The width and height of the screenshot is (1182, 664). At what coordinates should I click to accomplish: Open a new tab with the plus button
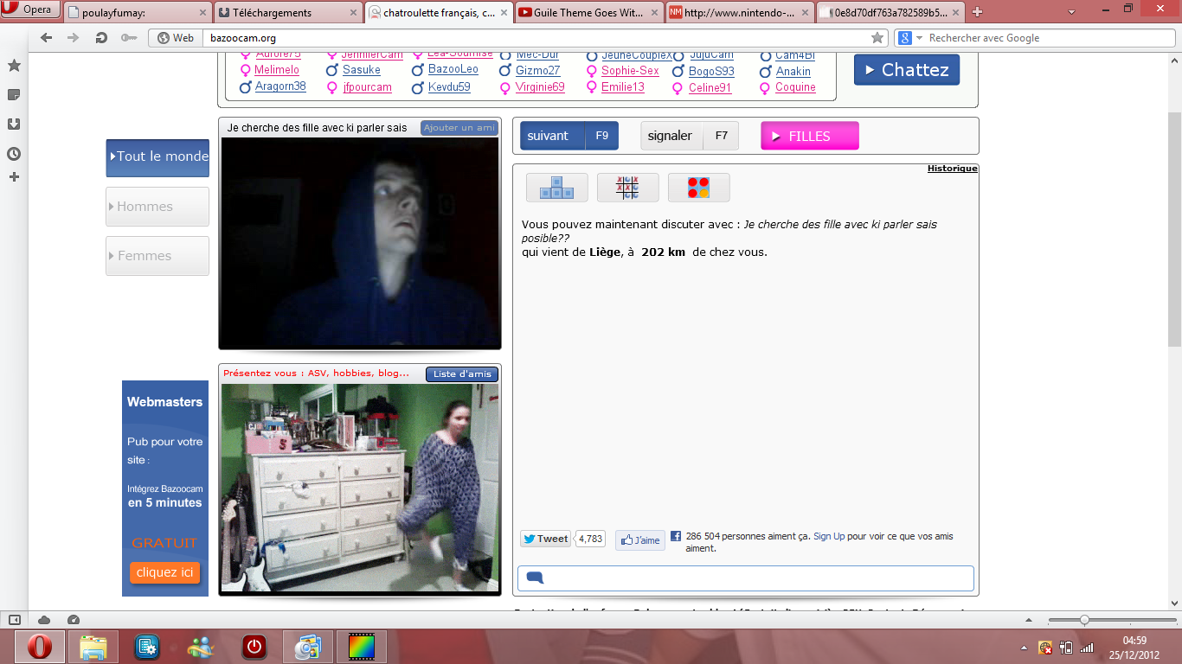tap(977, 12)
